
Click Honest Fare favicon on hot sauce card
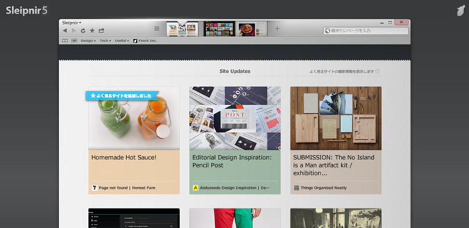[x=95, y=188]
